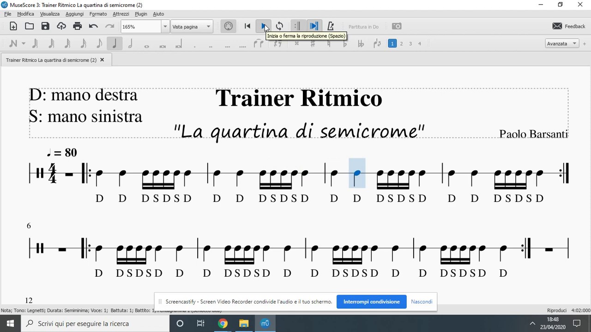Open the zoom level 165% dropdown
The image size is (591, 332).
(x=165, y=27)
